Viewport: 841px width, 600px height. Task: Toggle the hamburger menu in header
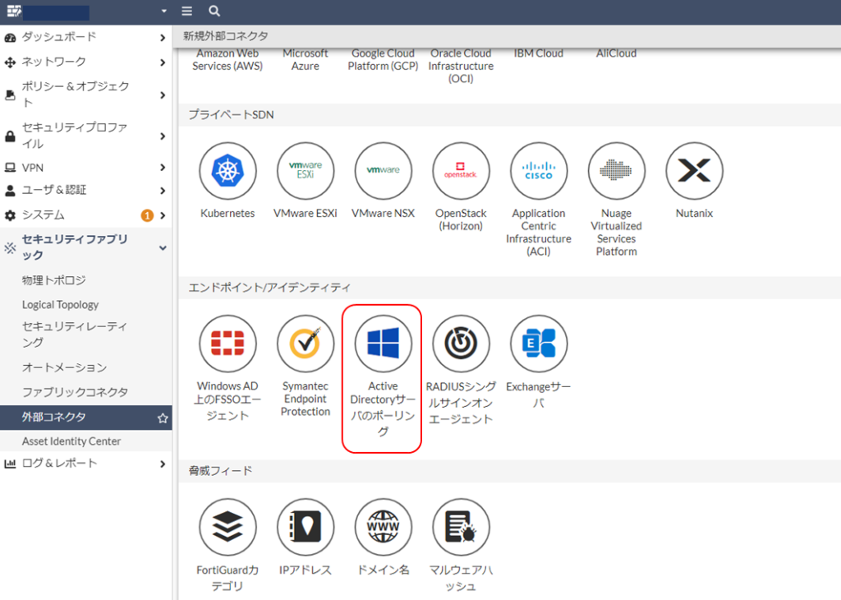pos(187,12)
